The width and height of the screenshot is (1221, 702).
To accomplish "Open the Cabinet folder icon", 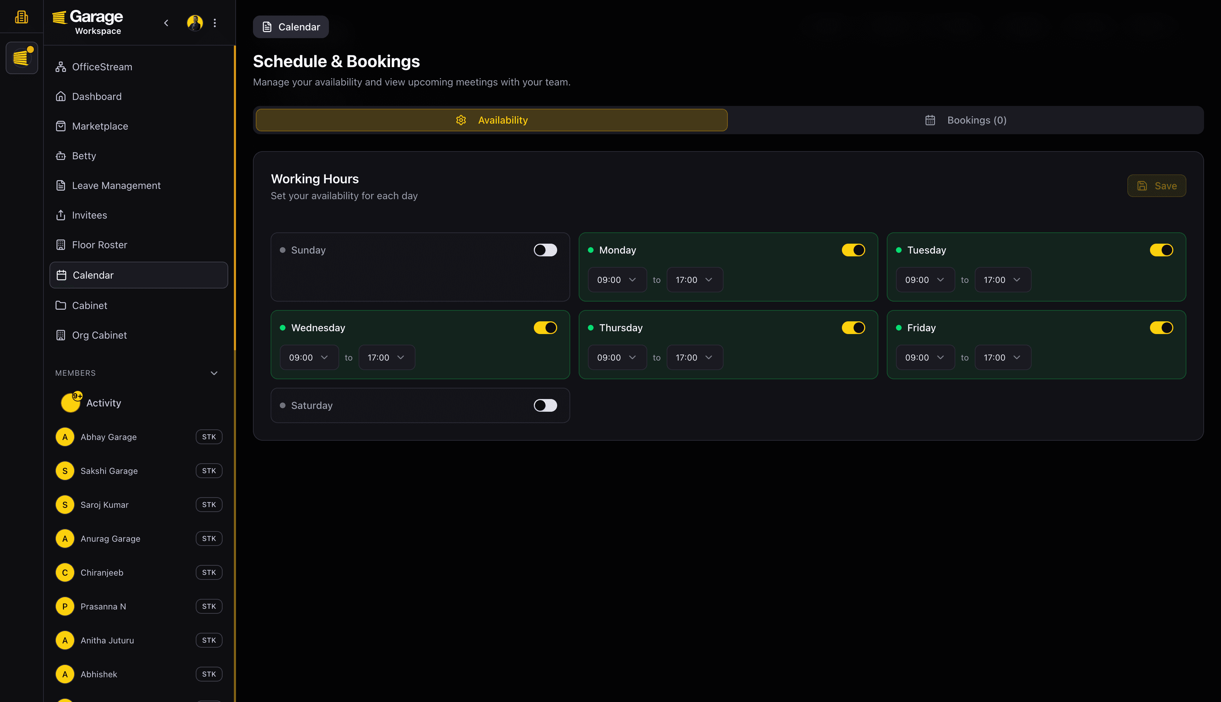I will coord(60,306).
